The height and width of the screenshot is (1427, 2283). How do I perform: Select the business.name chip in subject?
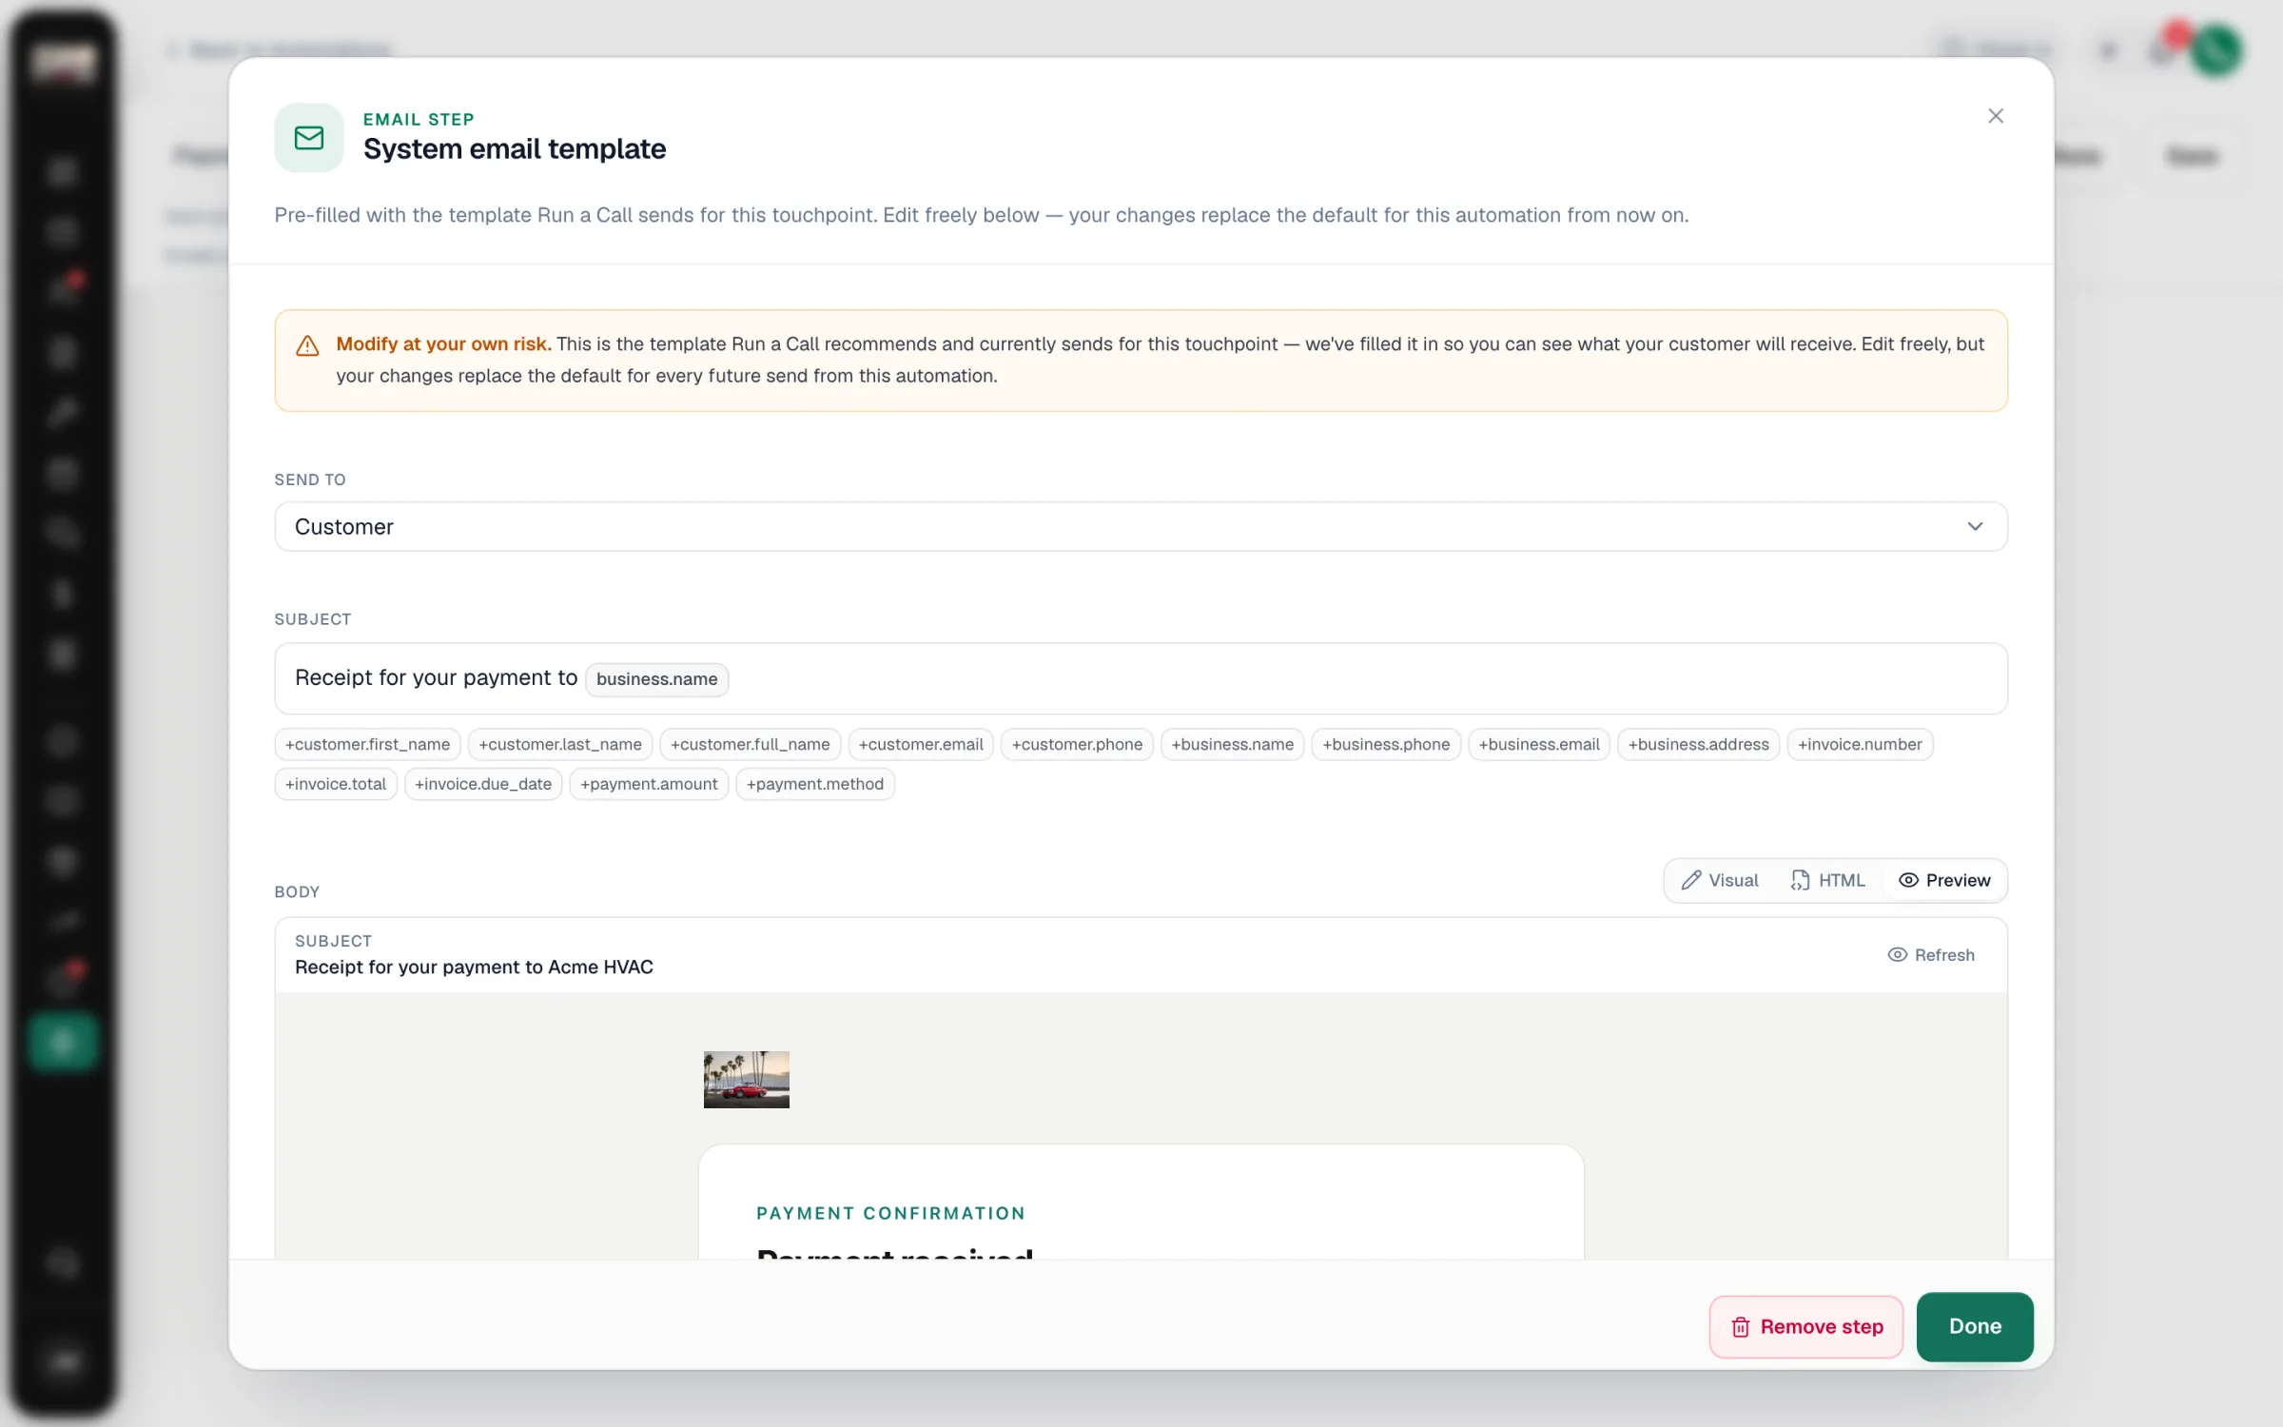click(x=656, y=679)
